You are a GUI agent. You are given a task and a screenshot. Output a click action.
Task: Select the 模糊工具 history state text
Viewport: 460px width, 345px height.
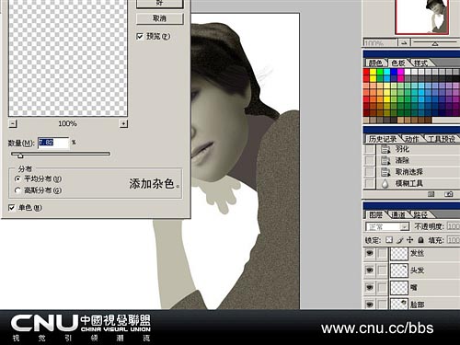coord(409,183)
